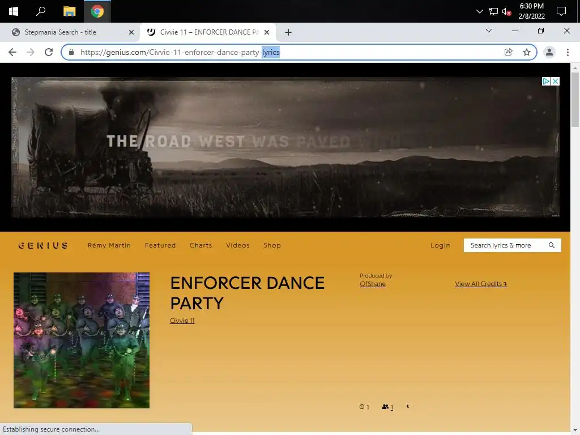This screenshot has width=580, height=435.
Task: Open Windows search from the taskbar
Action: pyautogui.click(x=41, y=11)
